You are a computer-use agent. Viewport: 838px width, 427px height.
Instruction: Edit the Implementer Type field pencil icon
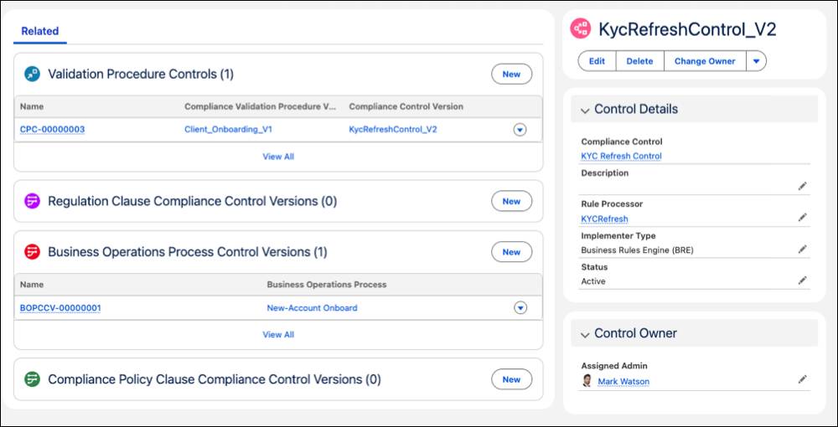pos(802,249)
